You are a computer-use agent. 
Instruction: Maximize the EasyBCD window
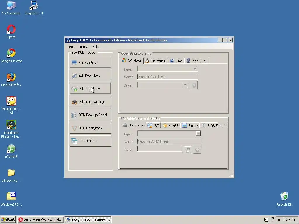(225, 40)
